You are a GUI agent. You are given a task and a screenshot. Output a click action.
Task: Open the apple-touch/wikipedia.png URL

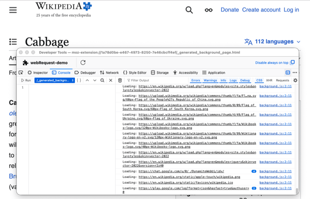[190, 177]
